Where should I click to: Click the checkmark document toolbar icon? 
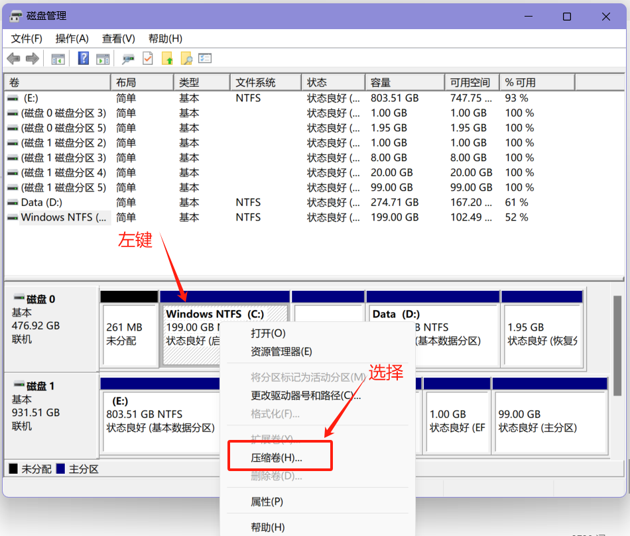pos(148,59)
